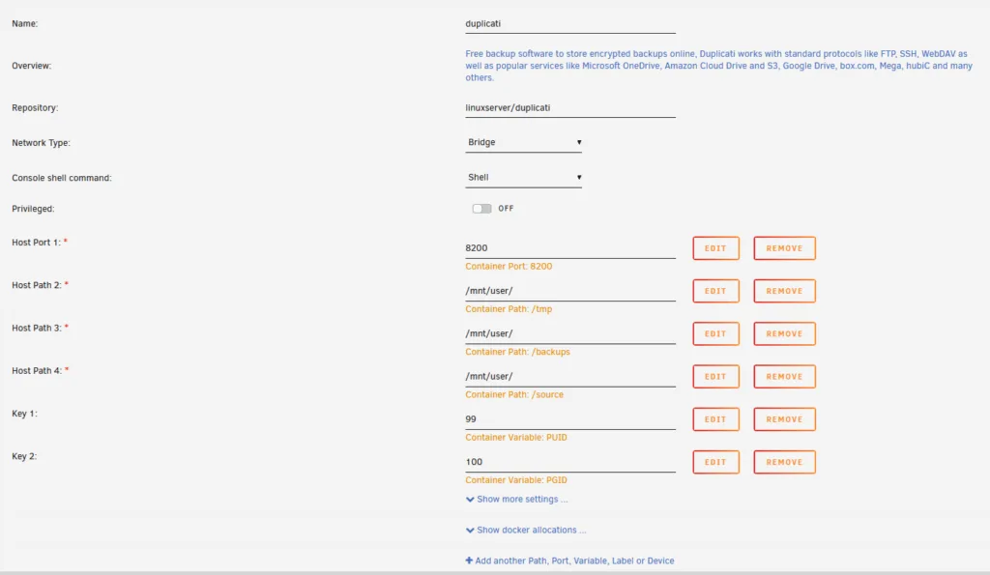The width and height of the screenshot is (990, 575).
Task: Click the Host Port 1 field 8200
Action: (x=570, y=248)
